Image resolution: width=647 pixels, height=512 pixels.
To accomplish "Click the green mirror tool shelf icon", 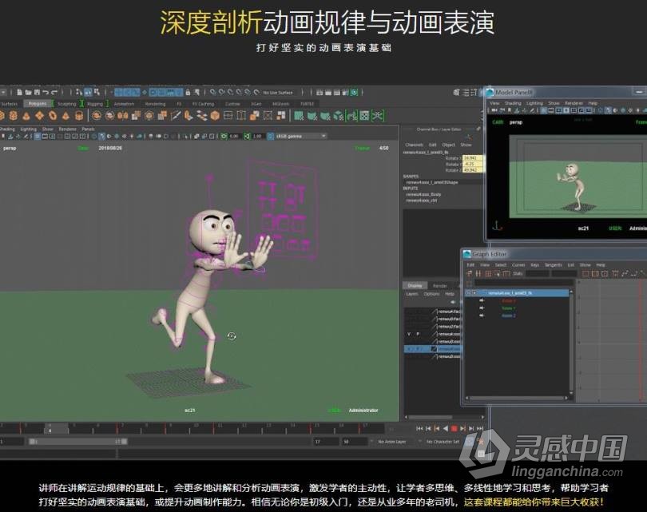I will (x=351, y=116).
